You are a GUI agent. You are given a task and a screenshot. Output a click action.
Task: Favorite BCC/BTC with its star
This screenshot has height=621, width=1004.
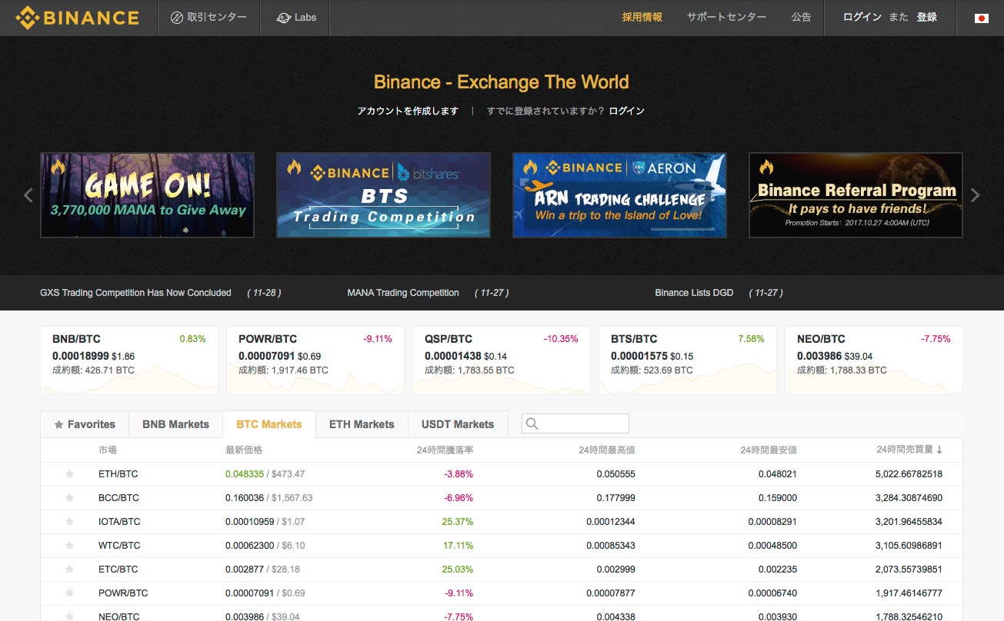pos(69,498)
